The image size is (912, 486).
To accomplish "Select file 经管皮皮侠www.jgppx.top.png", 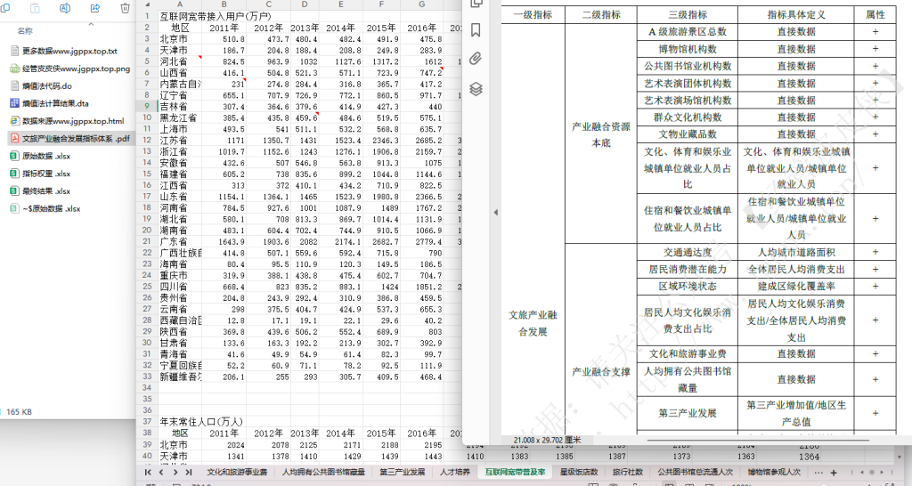I will [x=69, y=69].
